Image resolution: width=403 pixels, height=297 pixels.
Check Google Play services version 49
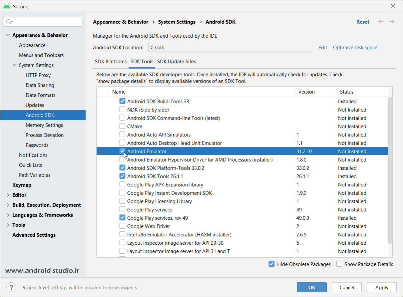(x=122, y=209)
